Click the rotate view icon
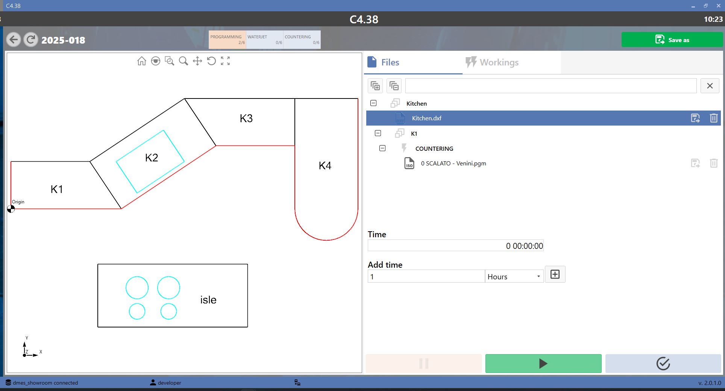This screenshot has width=725, height=391. [x=211, y=61]
